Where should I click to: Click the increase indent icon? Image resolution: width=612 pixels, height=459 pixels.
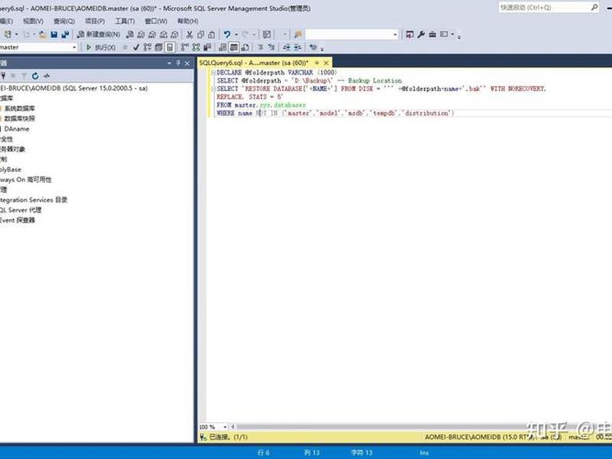point(298,47)
